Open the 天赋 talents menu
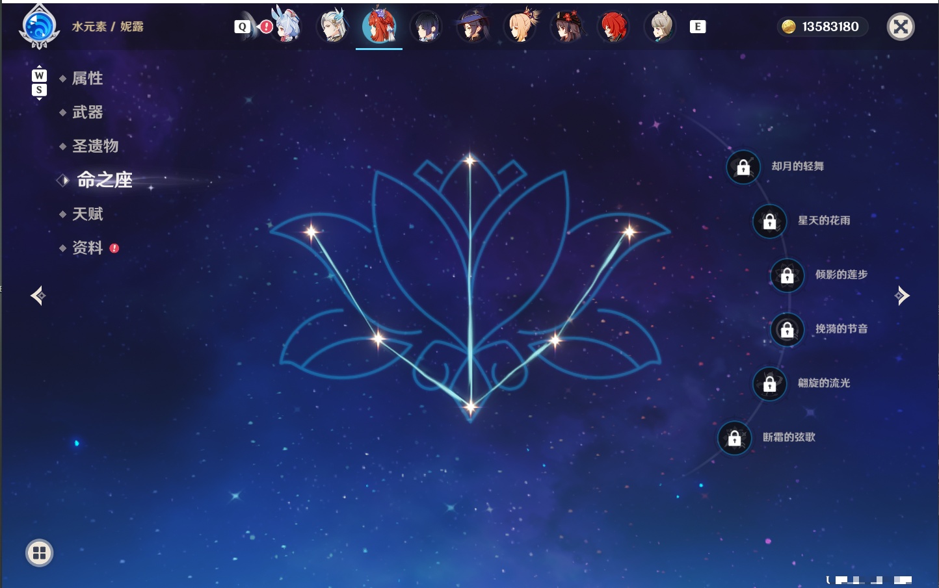939x588 pixels. point(87,214)
